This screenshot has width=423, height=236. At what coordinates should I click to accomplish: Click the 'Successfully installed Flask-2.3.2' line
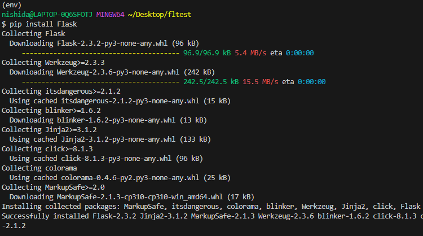(211, 216)
